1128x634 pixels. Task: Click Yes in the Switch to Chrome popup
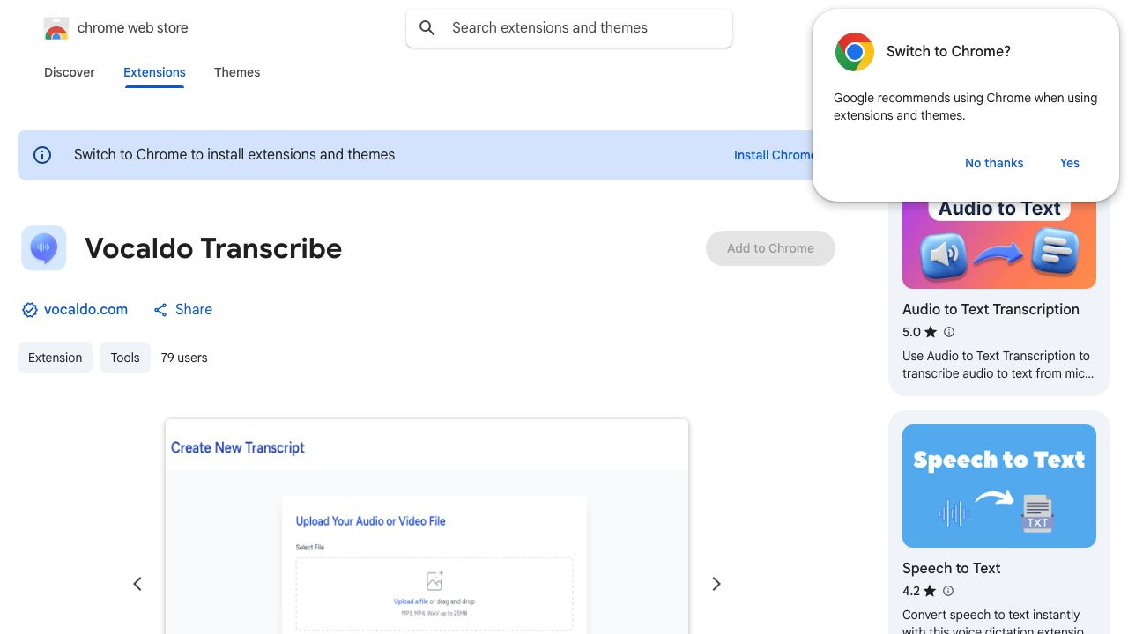(x=1070, y=163)
